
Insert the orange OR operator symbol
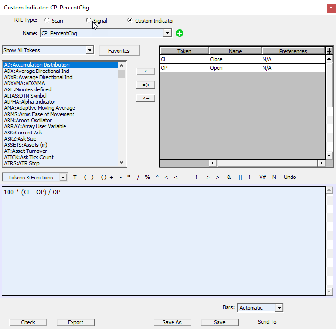pos(240,177)
